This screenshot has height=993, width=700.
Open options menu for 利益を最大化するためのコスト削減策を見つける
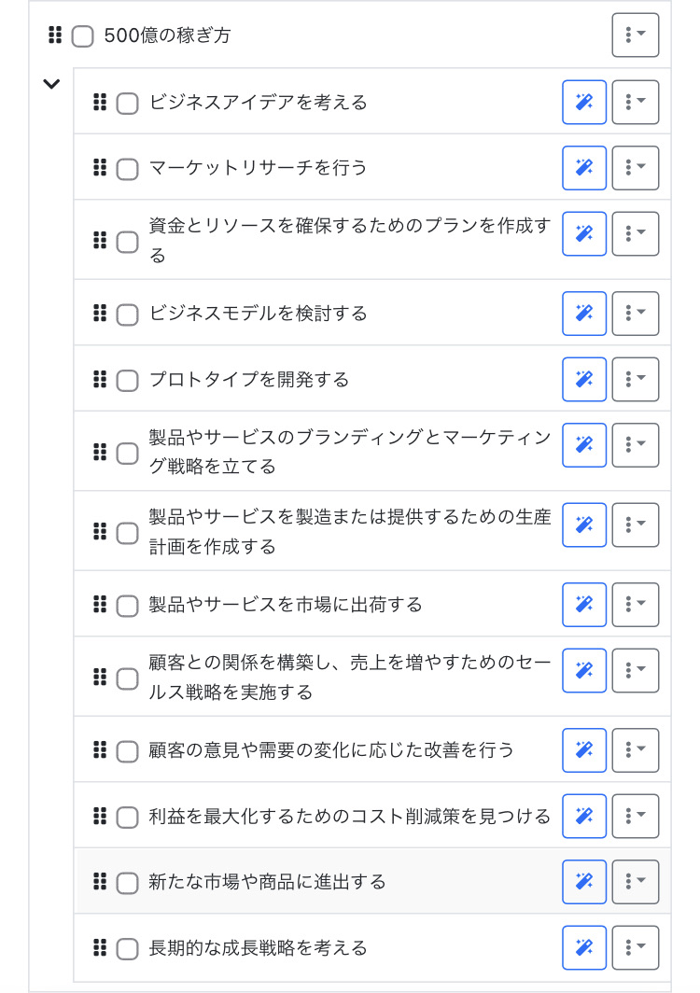(635, 816)
